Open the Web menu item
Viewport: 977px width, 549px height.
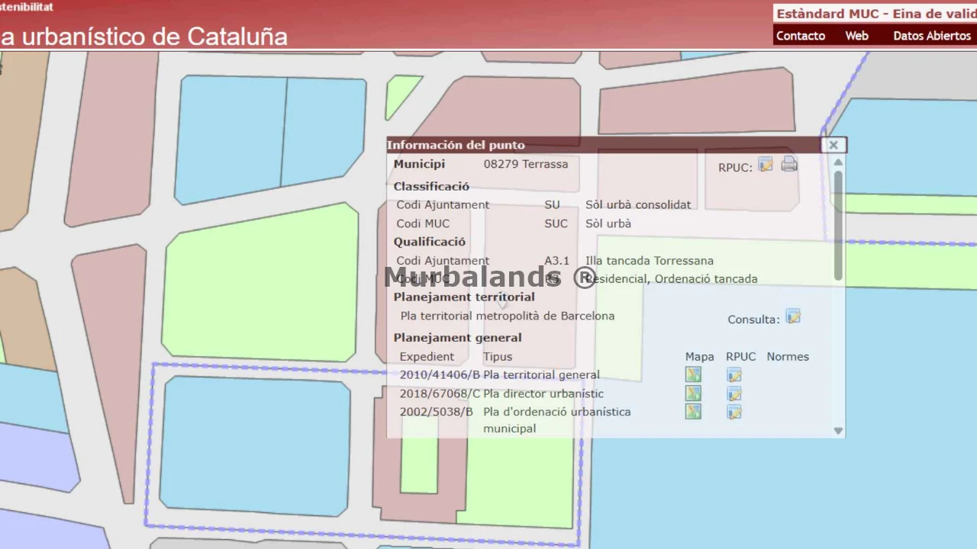(x=857, y=36)
